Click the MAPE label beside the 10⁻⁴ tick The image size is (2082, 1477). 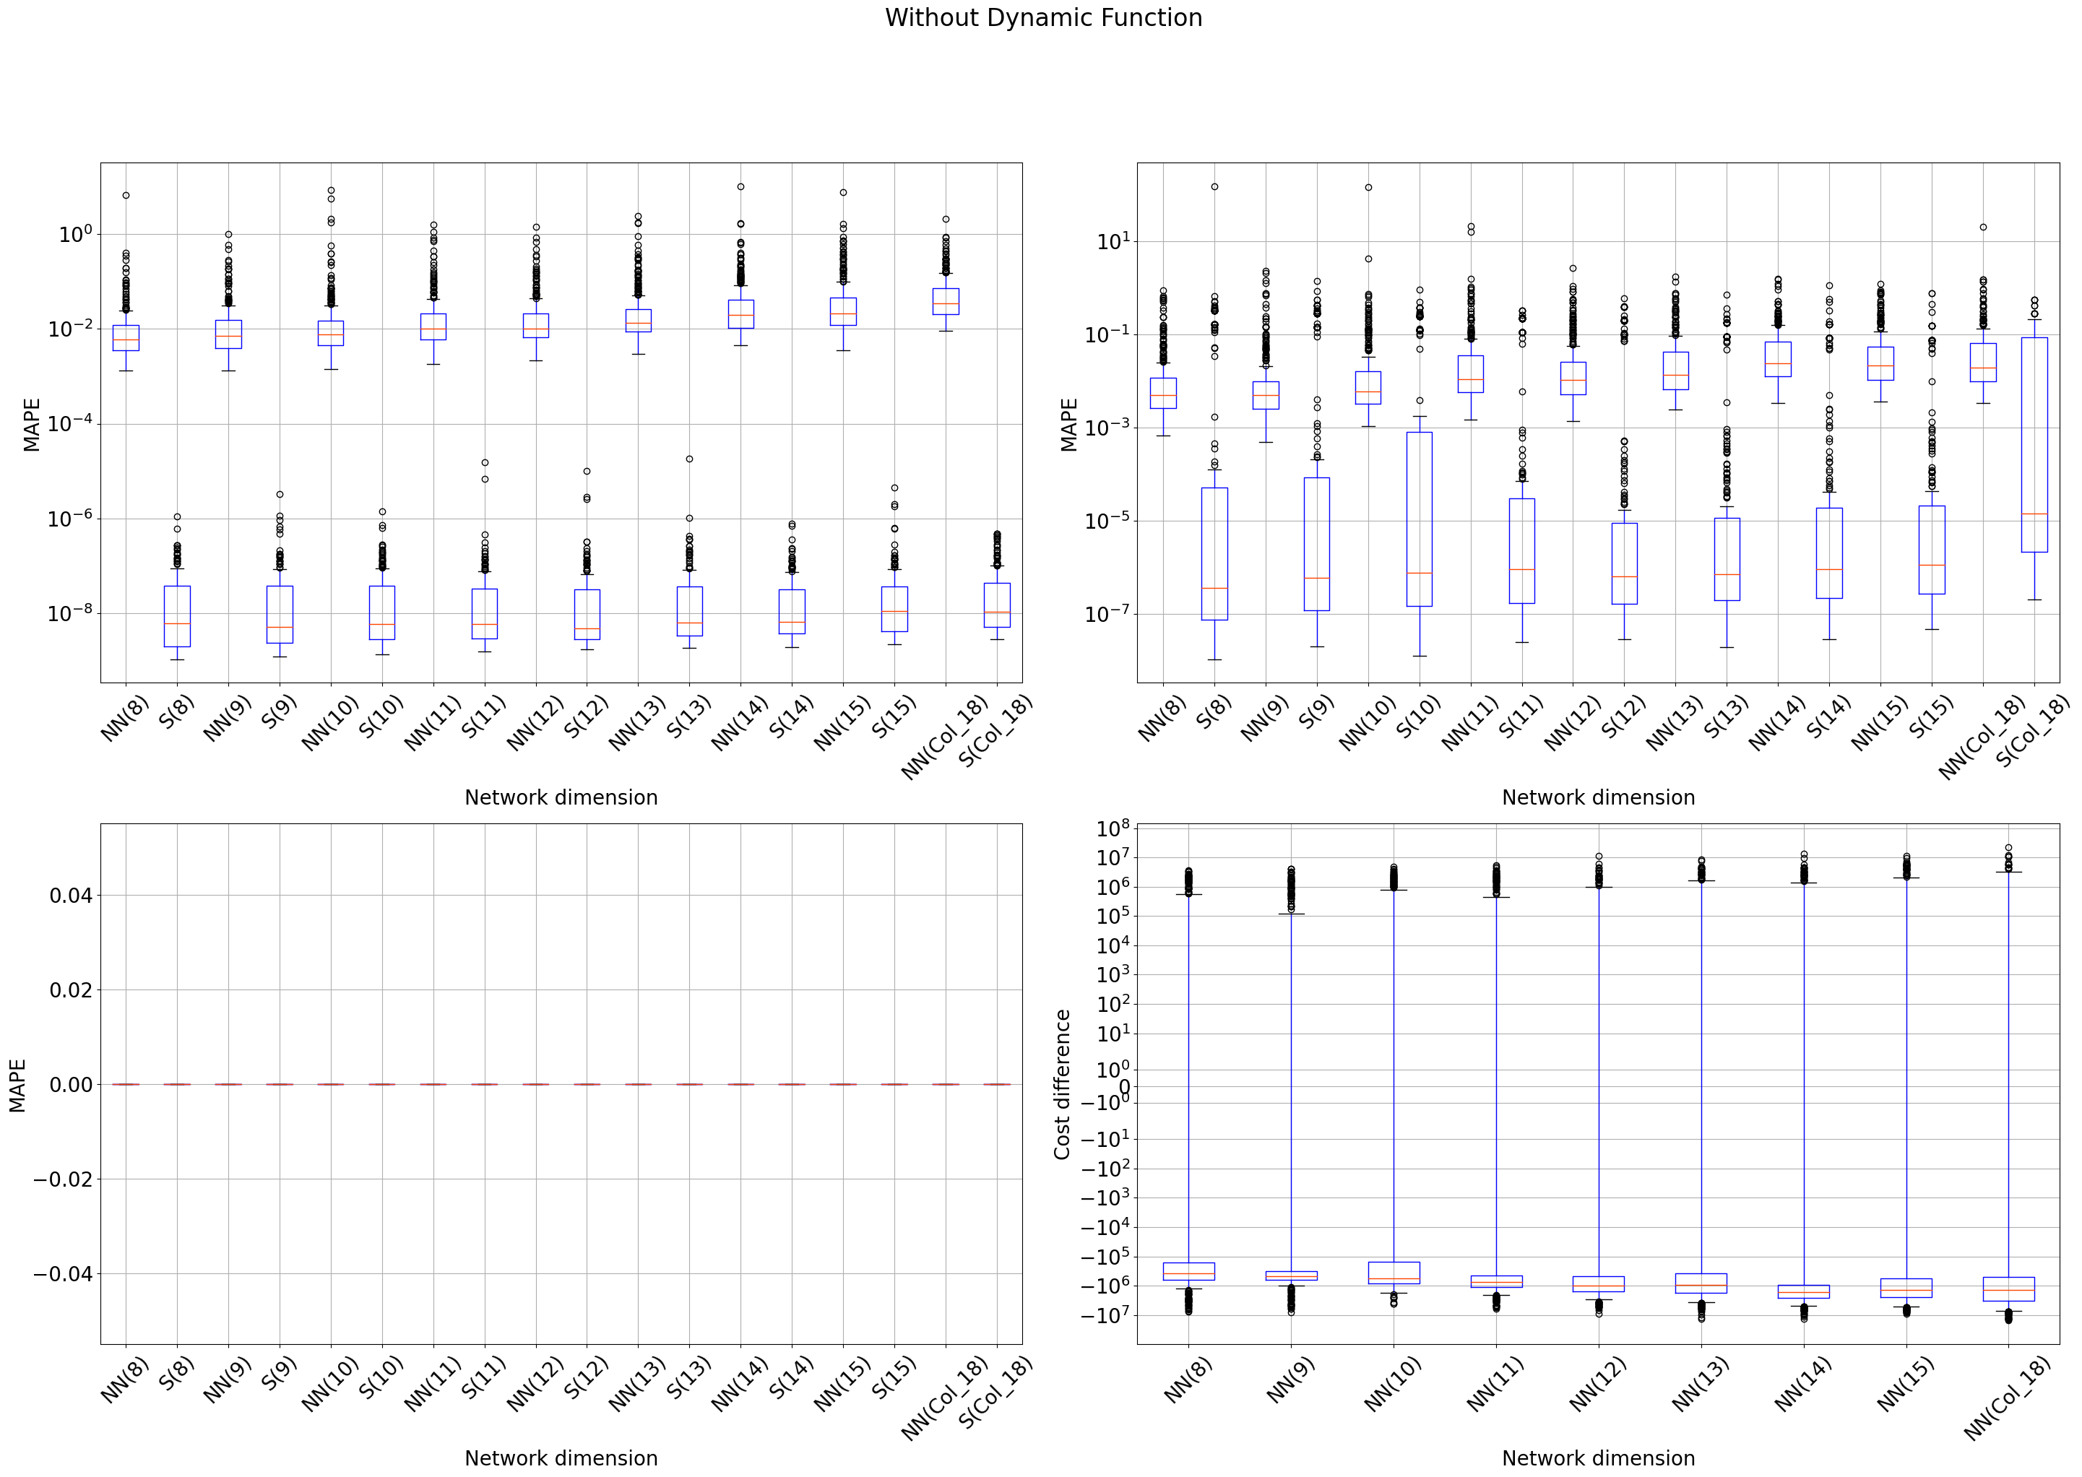pyautogui.click(x=32, y=424)
